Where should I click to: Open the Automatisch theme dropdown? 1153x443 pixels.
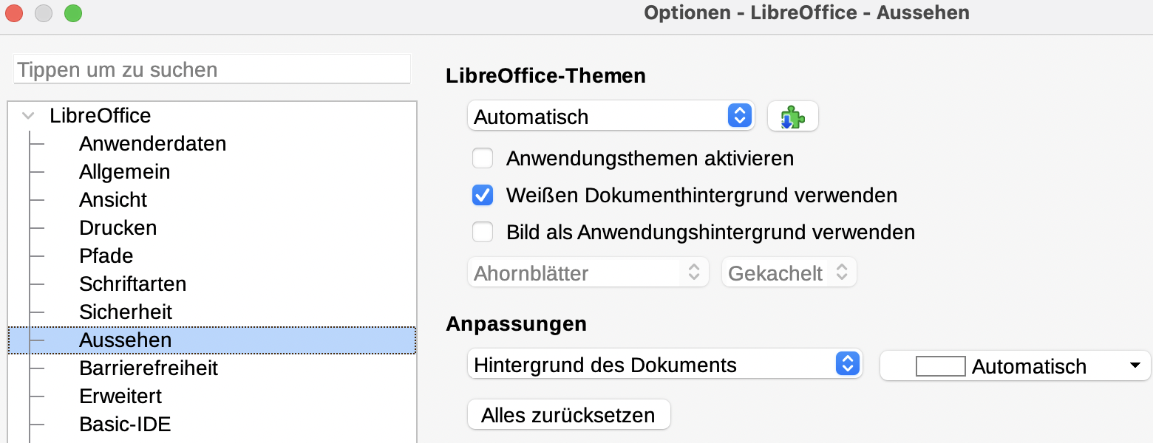(x=610, y=116)
